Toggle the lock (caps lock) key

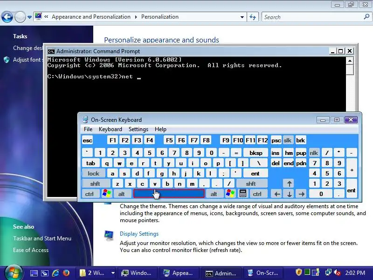coord(94,173)
